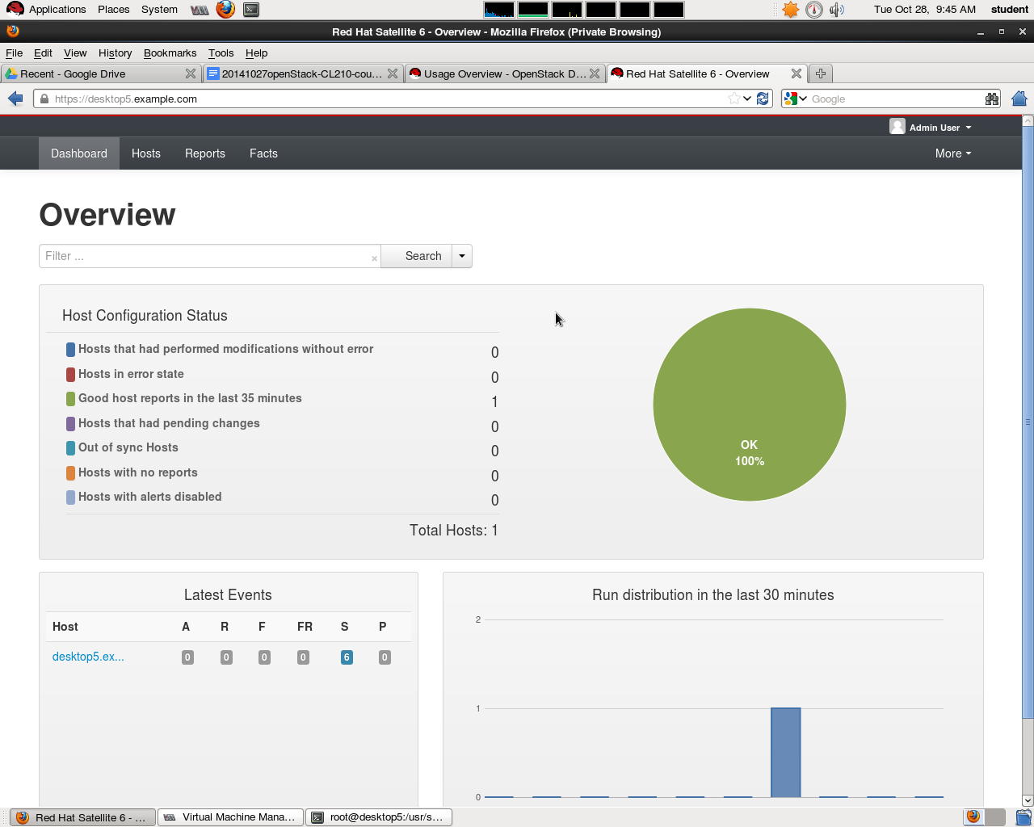Expand the More navigation menu

[953, 153]
